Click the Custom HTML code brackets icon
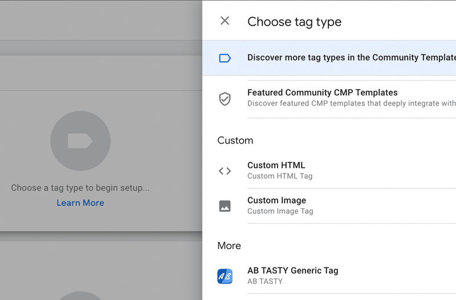This screenshot has width=456, height=300. point(225,171)
